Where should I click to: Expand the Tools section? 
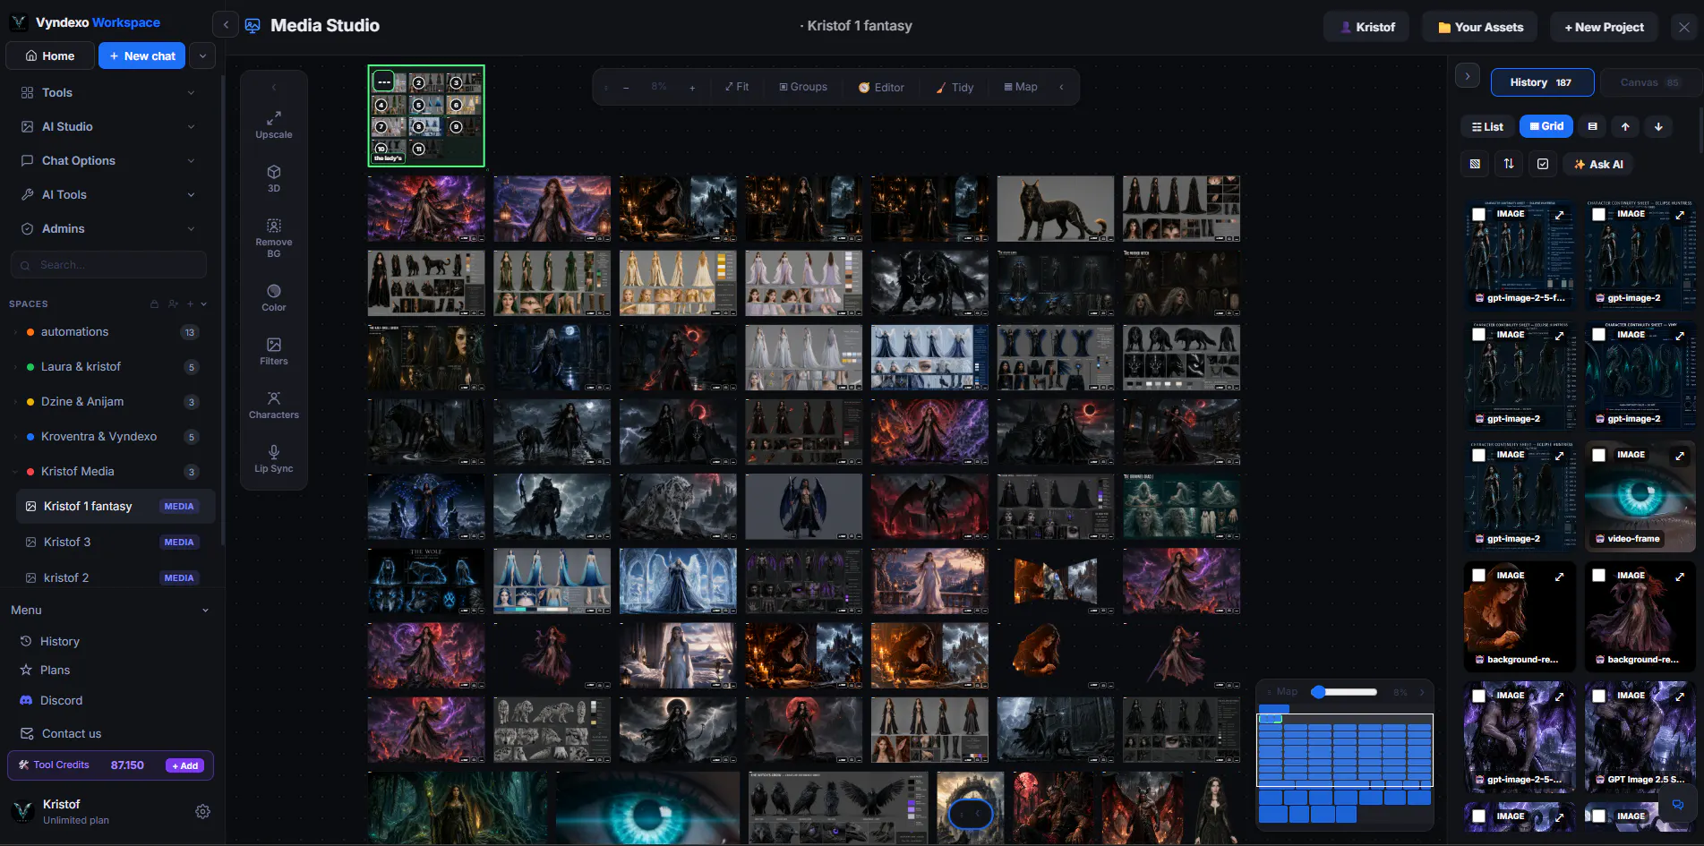(x=107, y=92)
